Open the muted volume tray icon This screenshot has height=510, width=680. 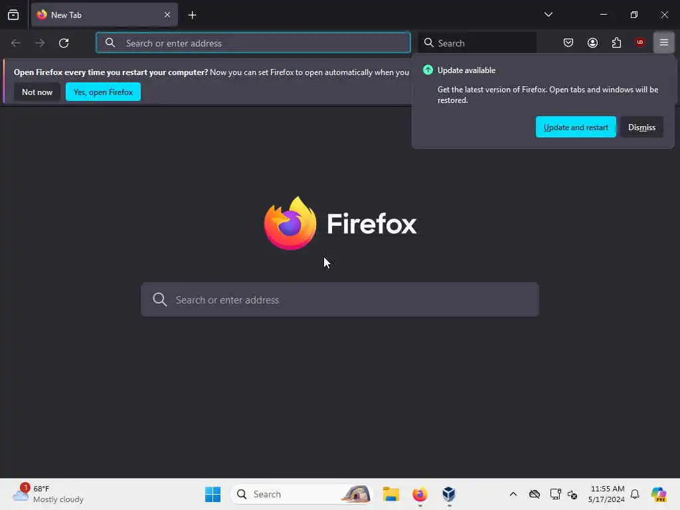572,494
